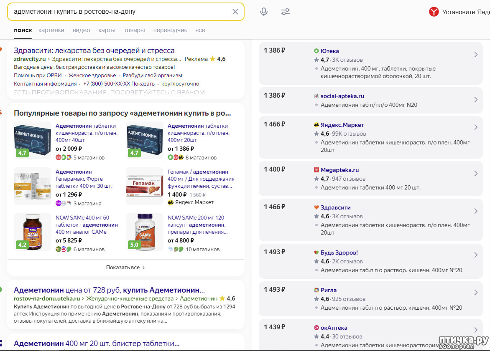
Task: Open the все tab
Action: click(x=200, y=30)
